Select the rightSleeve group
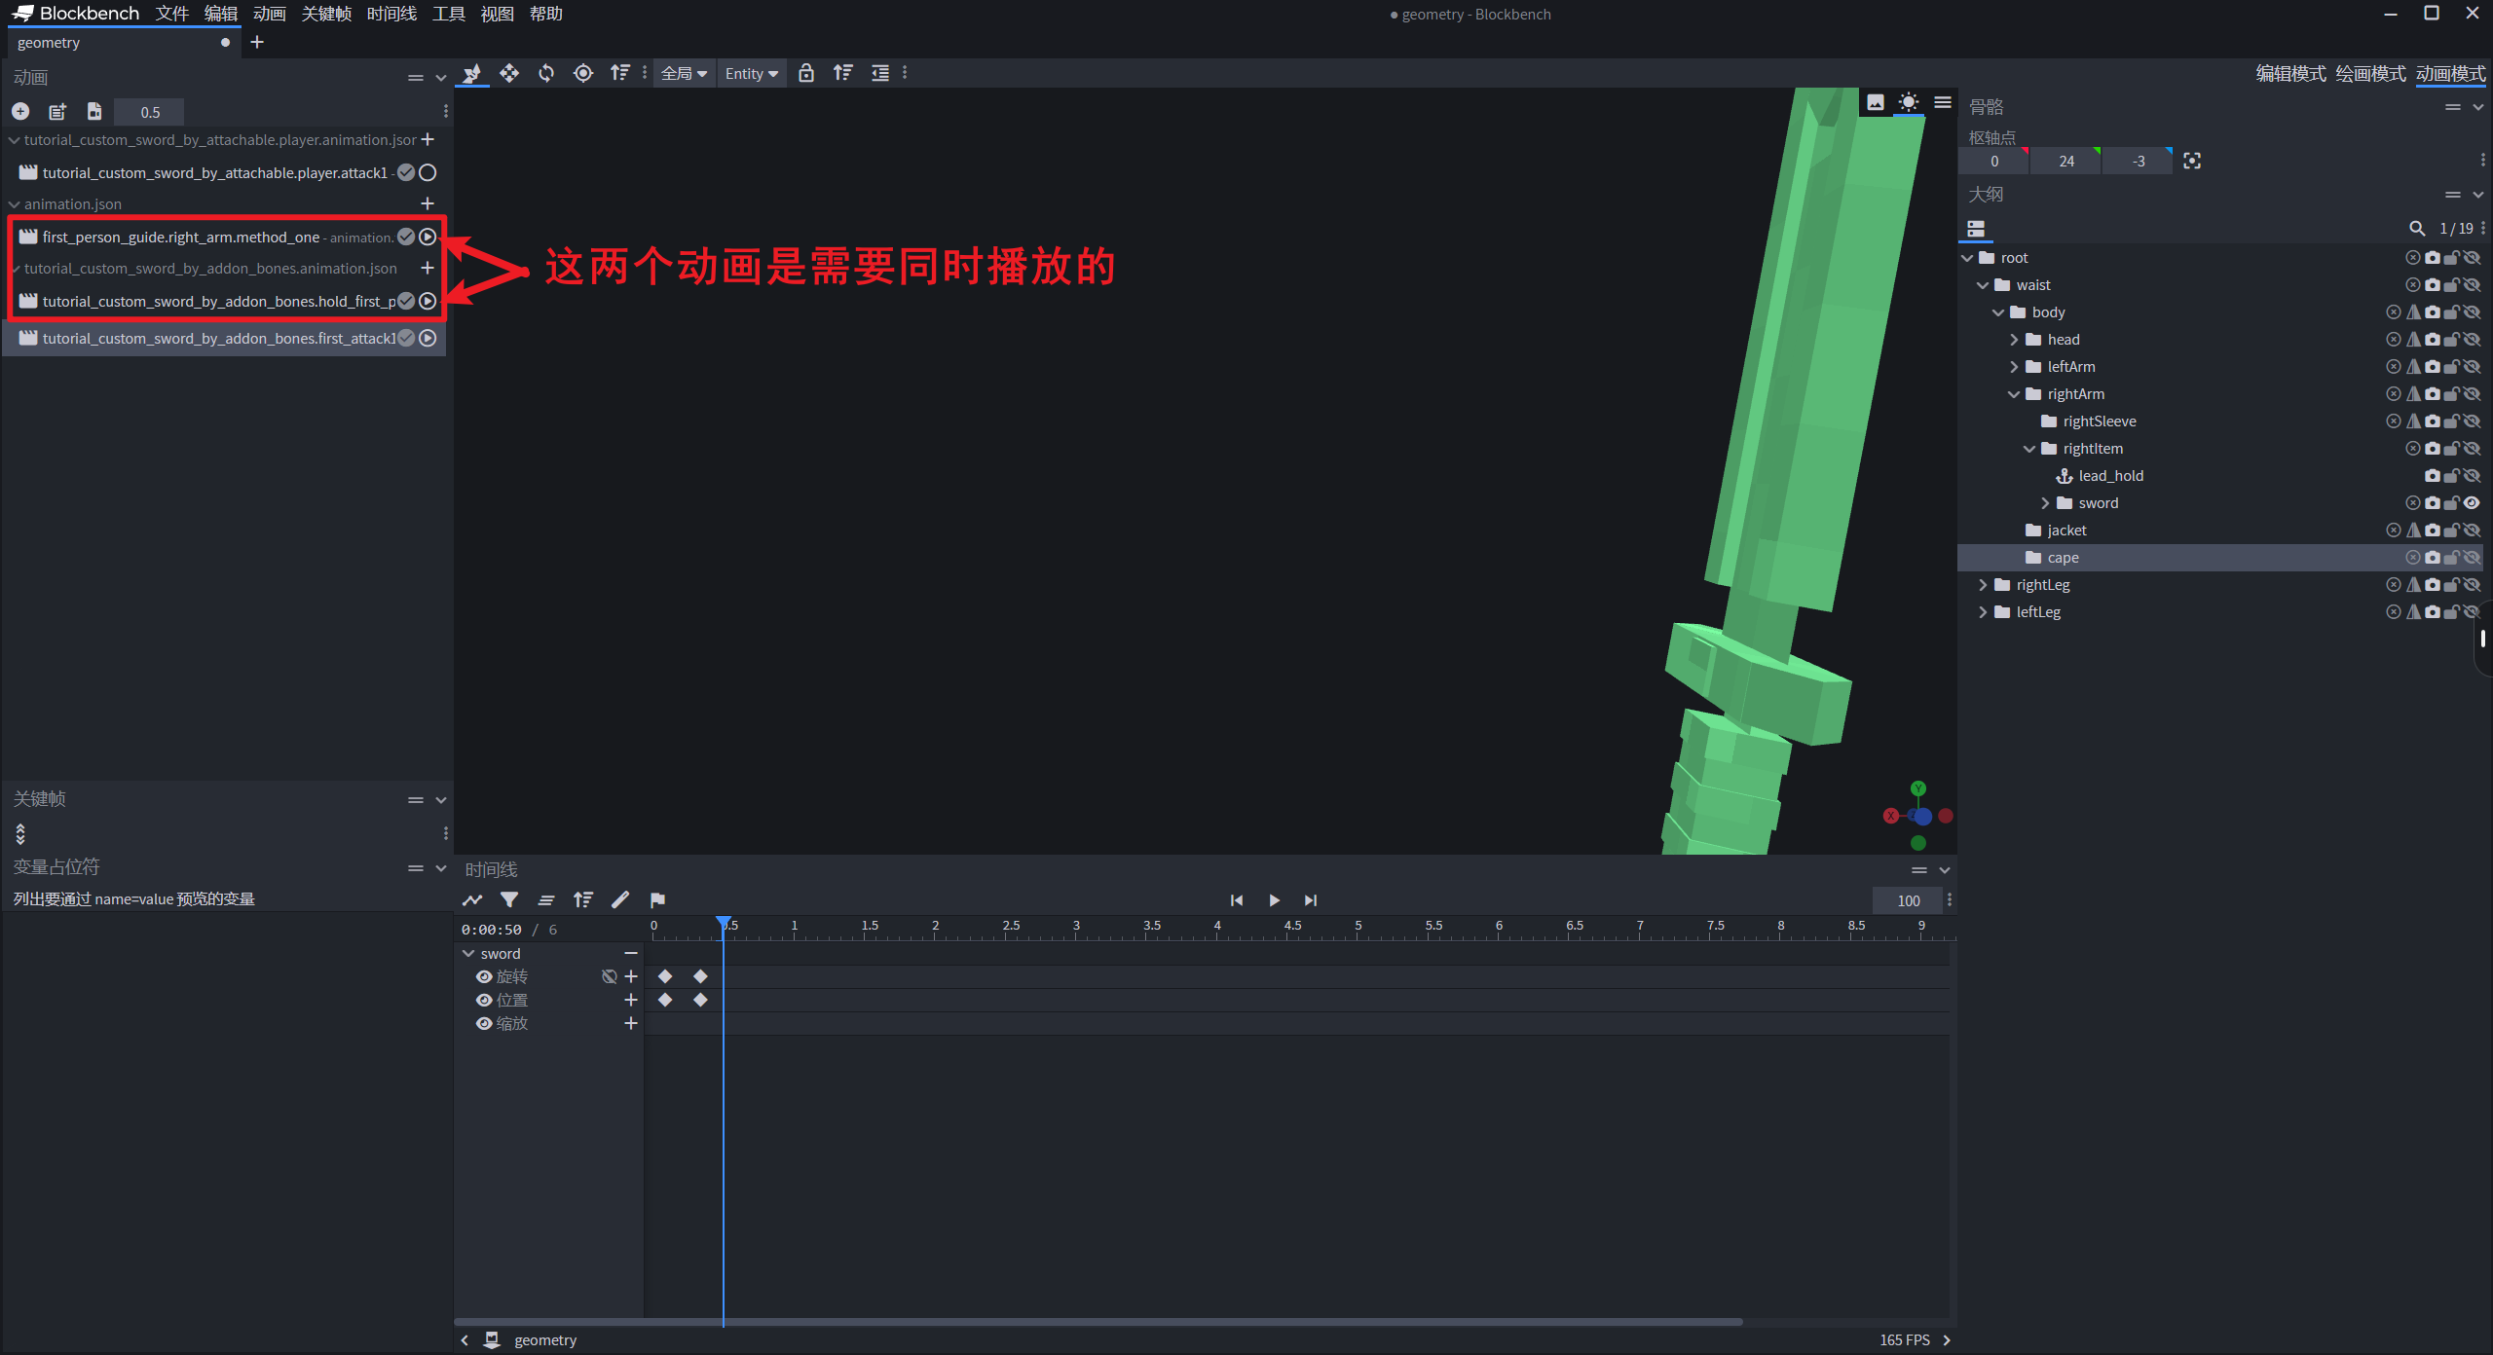Screen dimensions: 2493x1355 [x=2100, y=421]
